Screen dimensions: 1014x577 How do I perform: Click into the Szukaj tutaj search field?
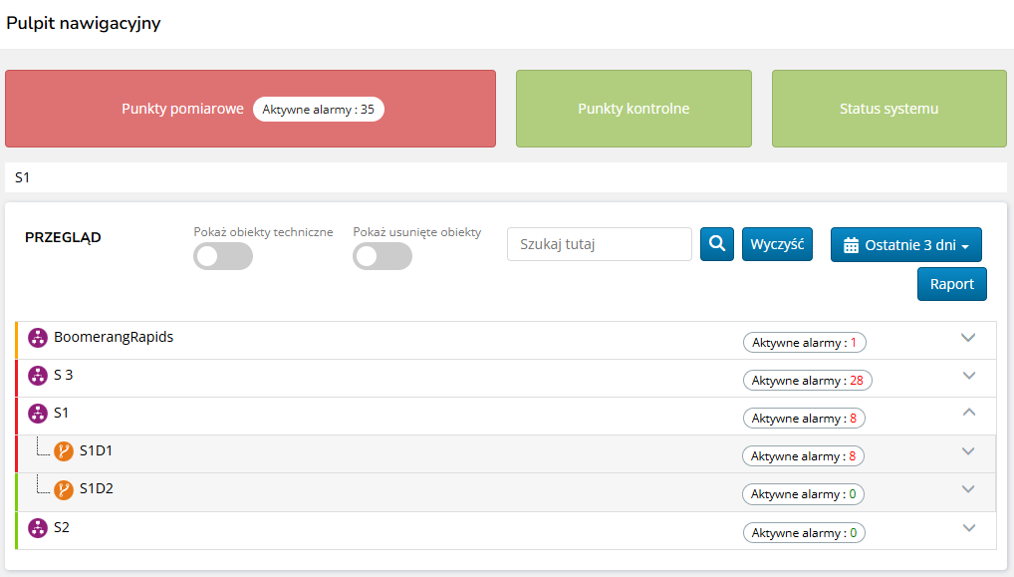599,244
